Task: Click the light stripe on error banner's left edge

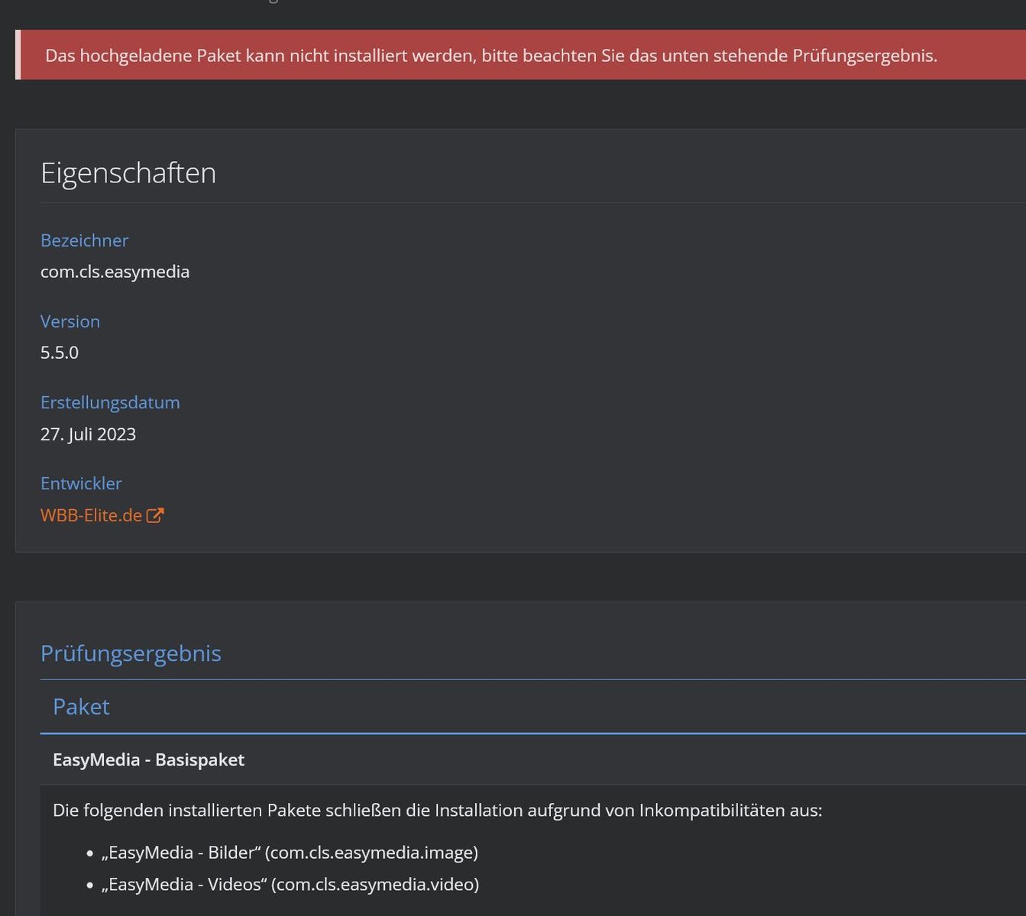Action: pos(18,55)
